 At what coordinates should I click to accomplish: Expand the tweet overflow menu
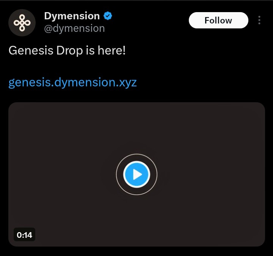tap(259, 20)
